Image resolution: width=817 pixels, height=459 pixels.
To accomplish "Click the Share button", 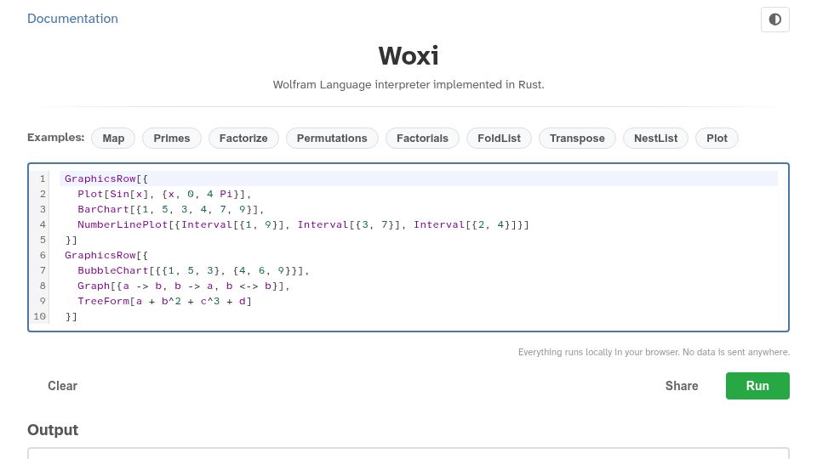I will click(682, 386).
